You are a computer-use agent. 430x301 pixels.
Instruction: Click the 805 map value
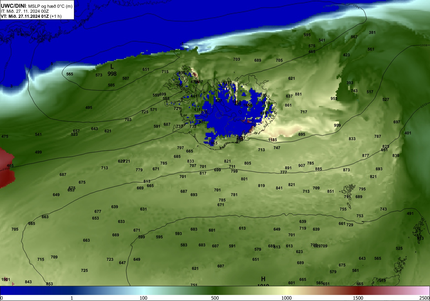[x=248, y=163]
